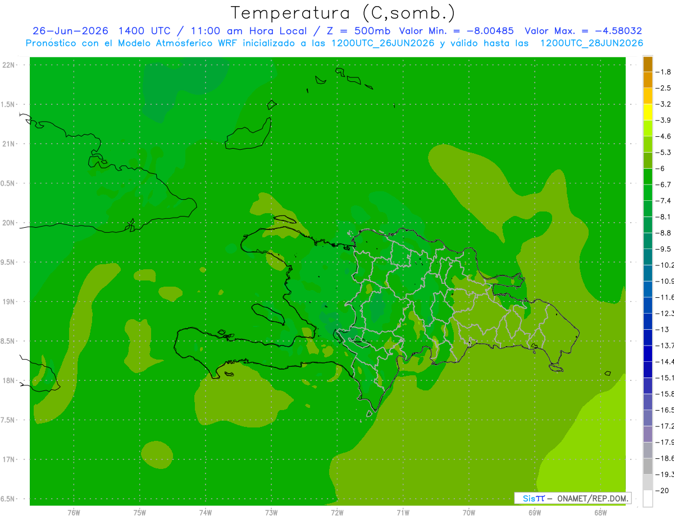Click the '-17.2' colorbar value
The width and height of the screenshot is (674, 520).
pyautogui.click(x=664, y=426)
